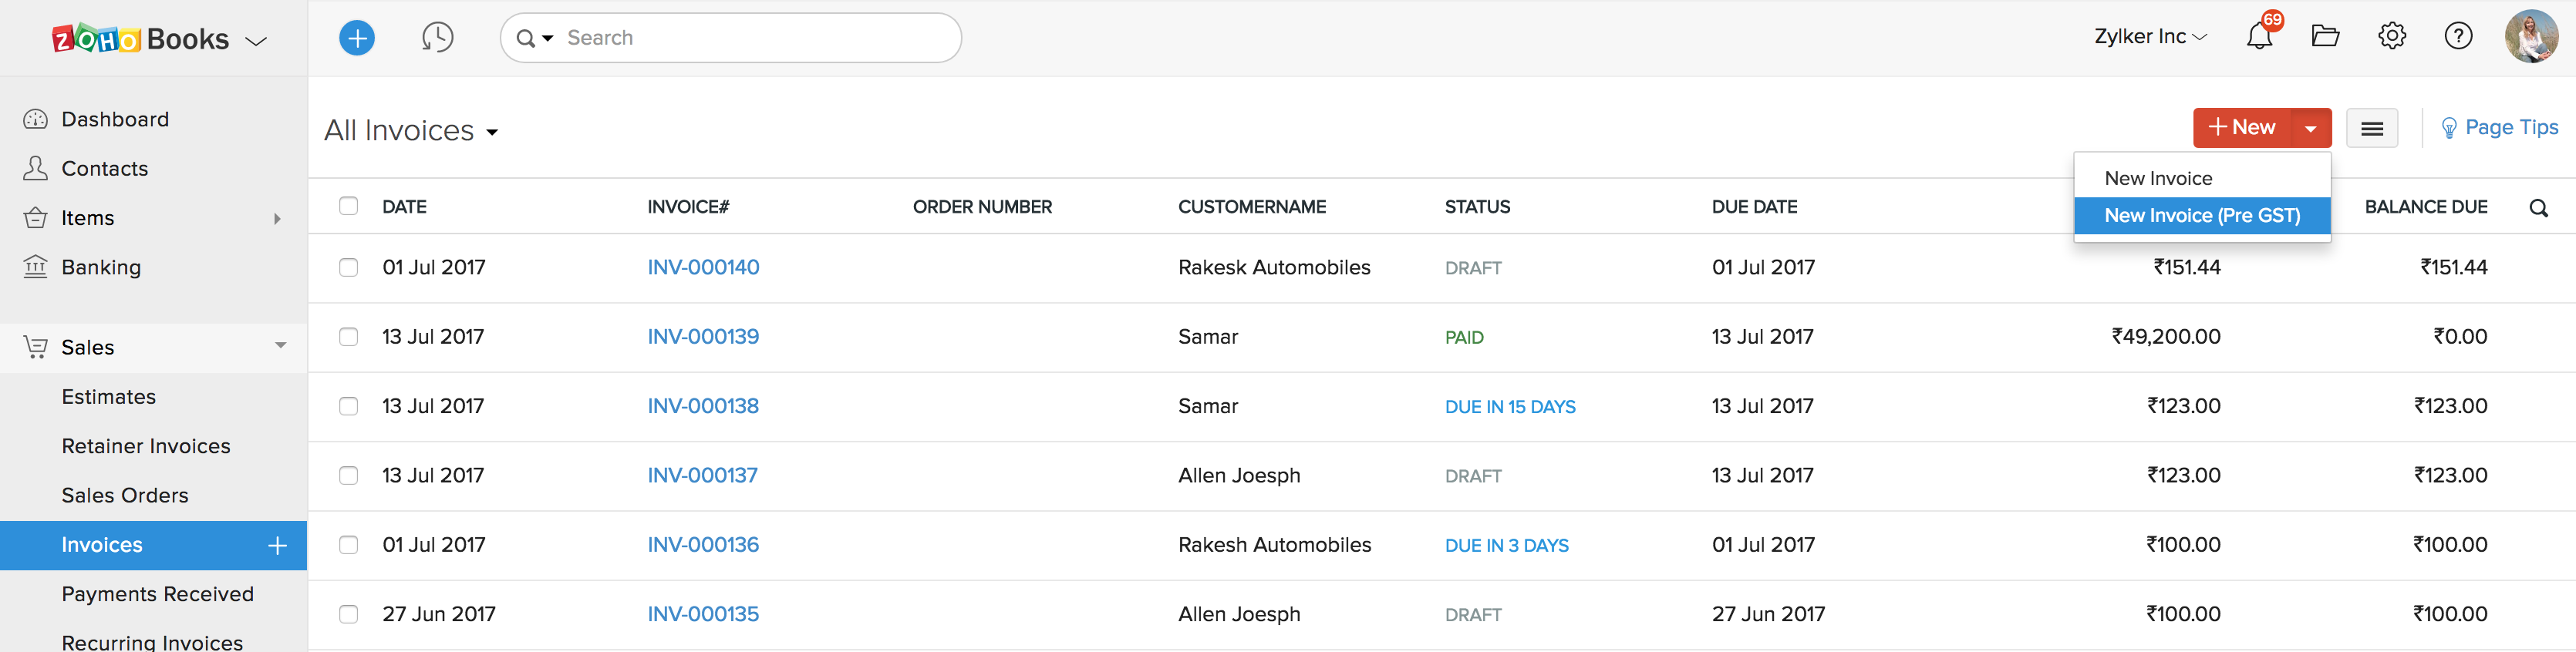Open the user profile avatar
Image resolution: width=2576 pixels, height=652 pixels.
click(x=2531, y=37)
